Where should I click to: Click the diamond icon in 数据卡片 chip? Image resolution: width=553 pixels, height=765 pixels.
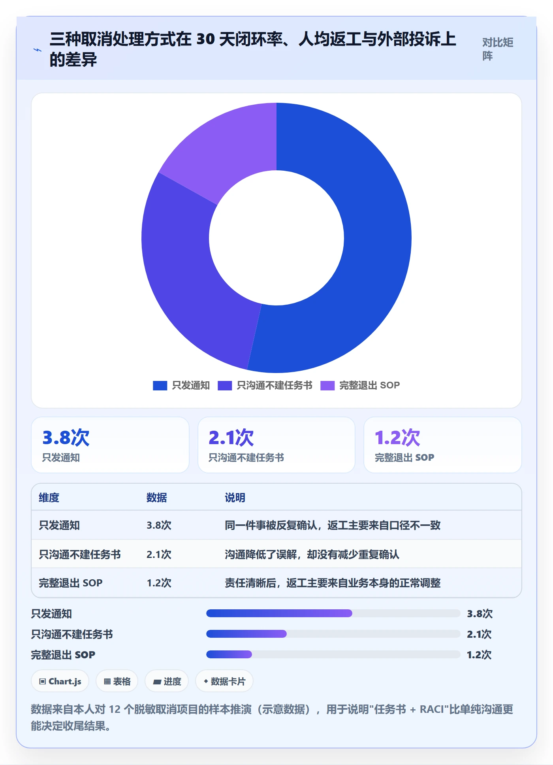[206, 682]
